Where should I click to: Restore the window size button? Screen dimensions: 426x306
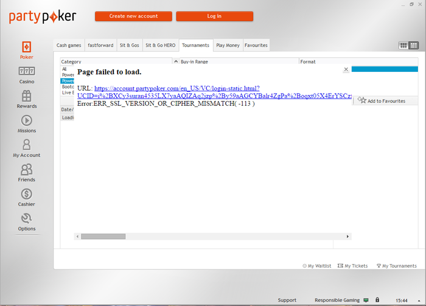[411, 4]
